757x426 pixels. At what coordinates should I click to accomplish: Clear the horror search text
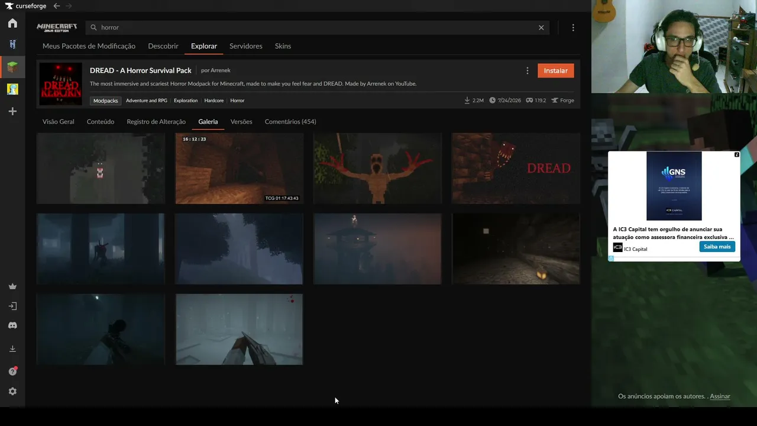pos(541,27)
